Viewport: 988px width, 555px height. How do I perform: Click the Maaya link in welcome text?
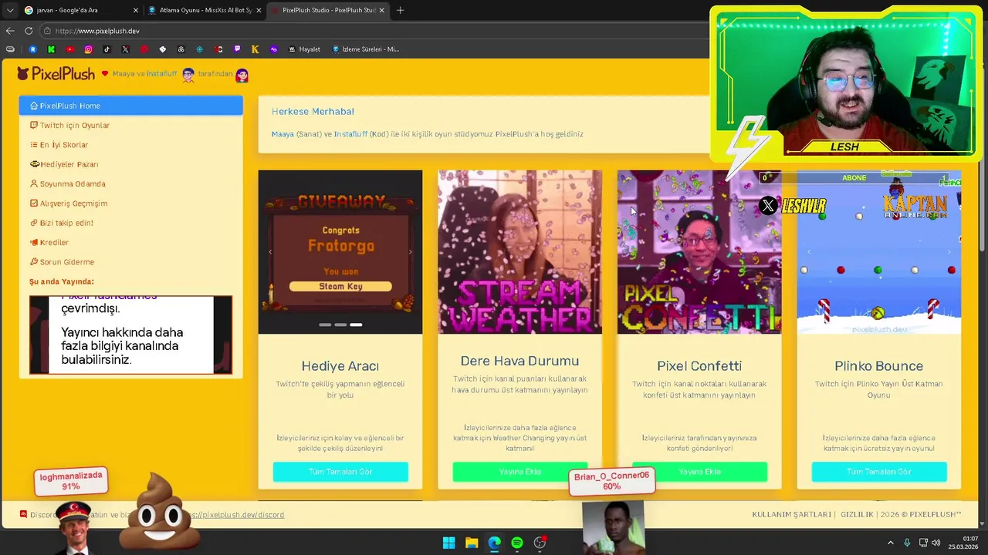283,134
